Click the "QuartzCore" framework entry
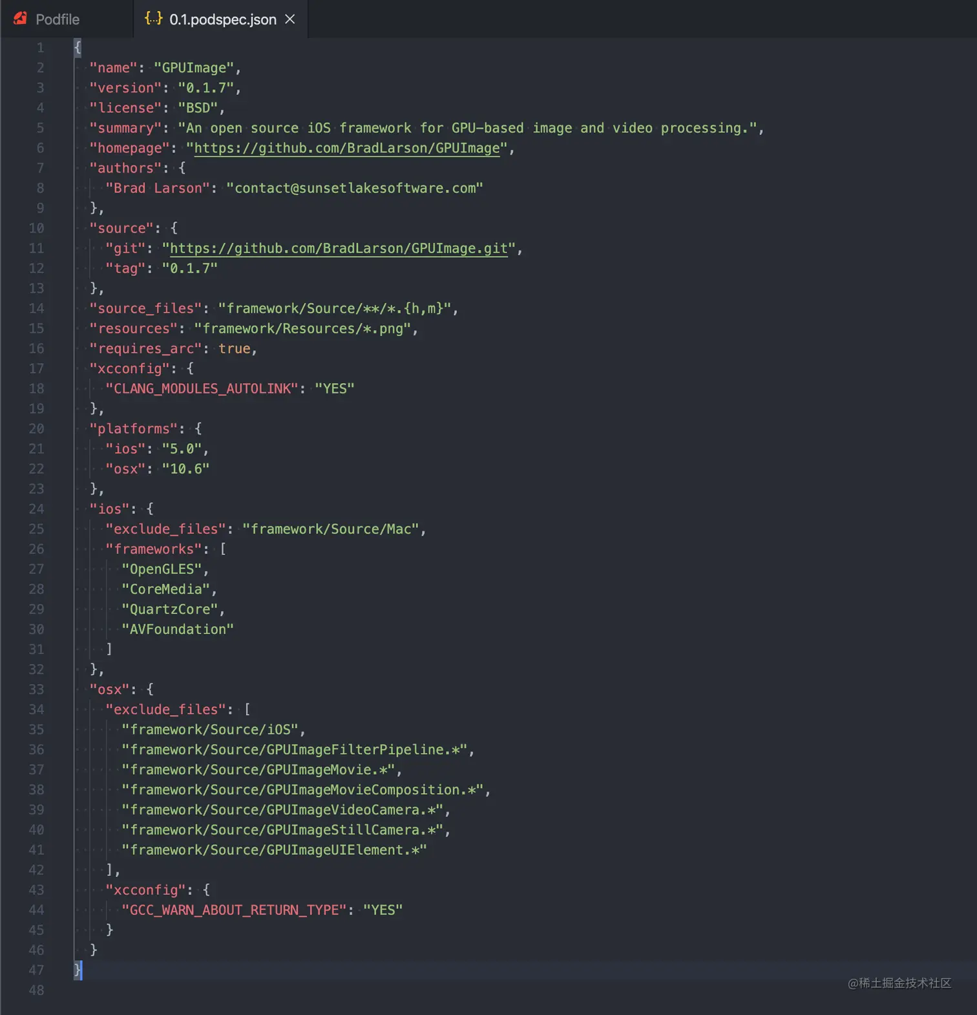977x1015 pixels. coord(169,609)
